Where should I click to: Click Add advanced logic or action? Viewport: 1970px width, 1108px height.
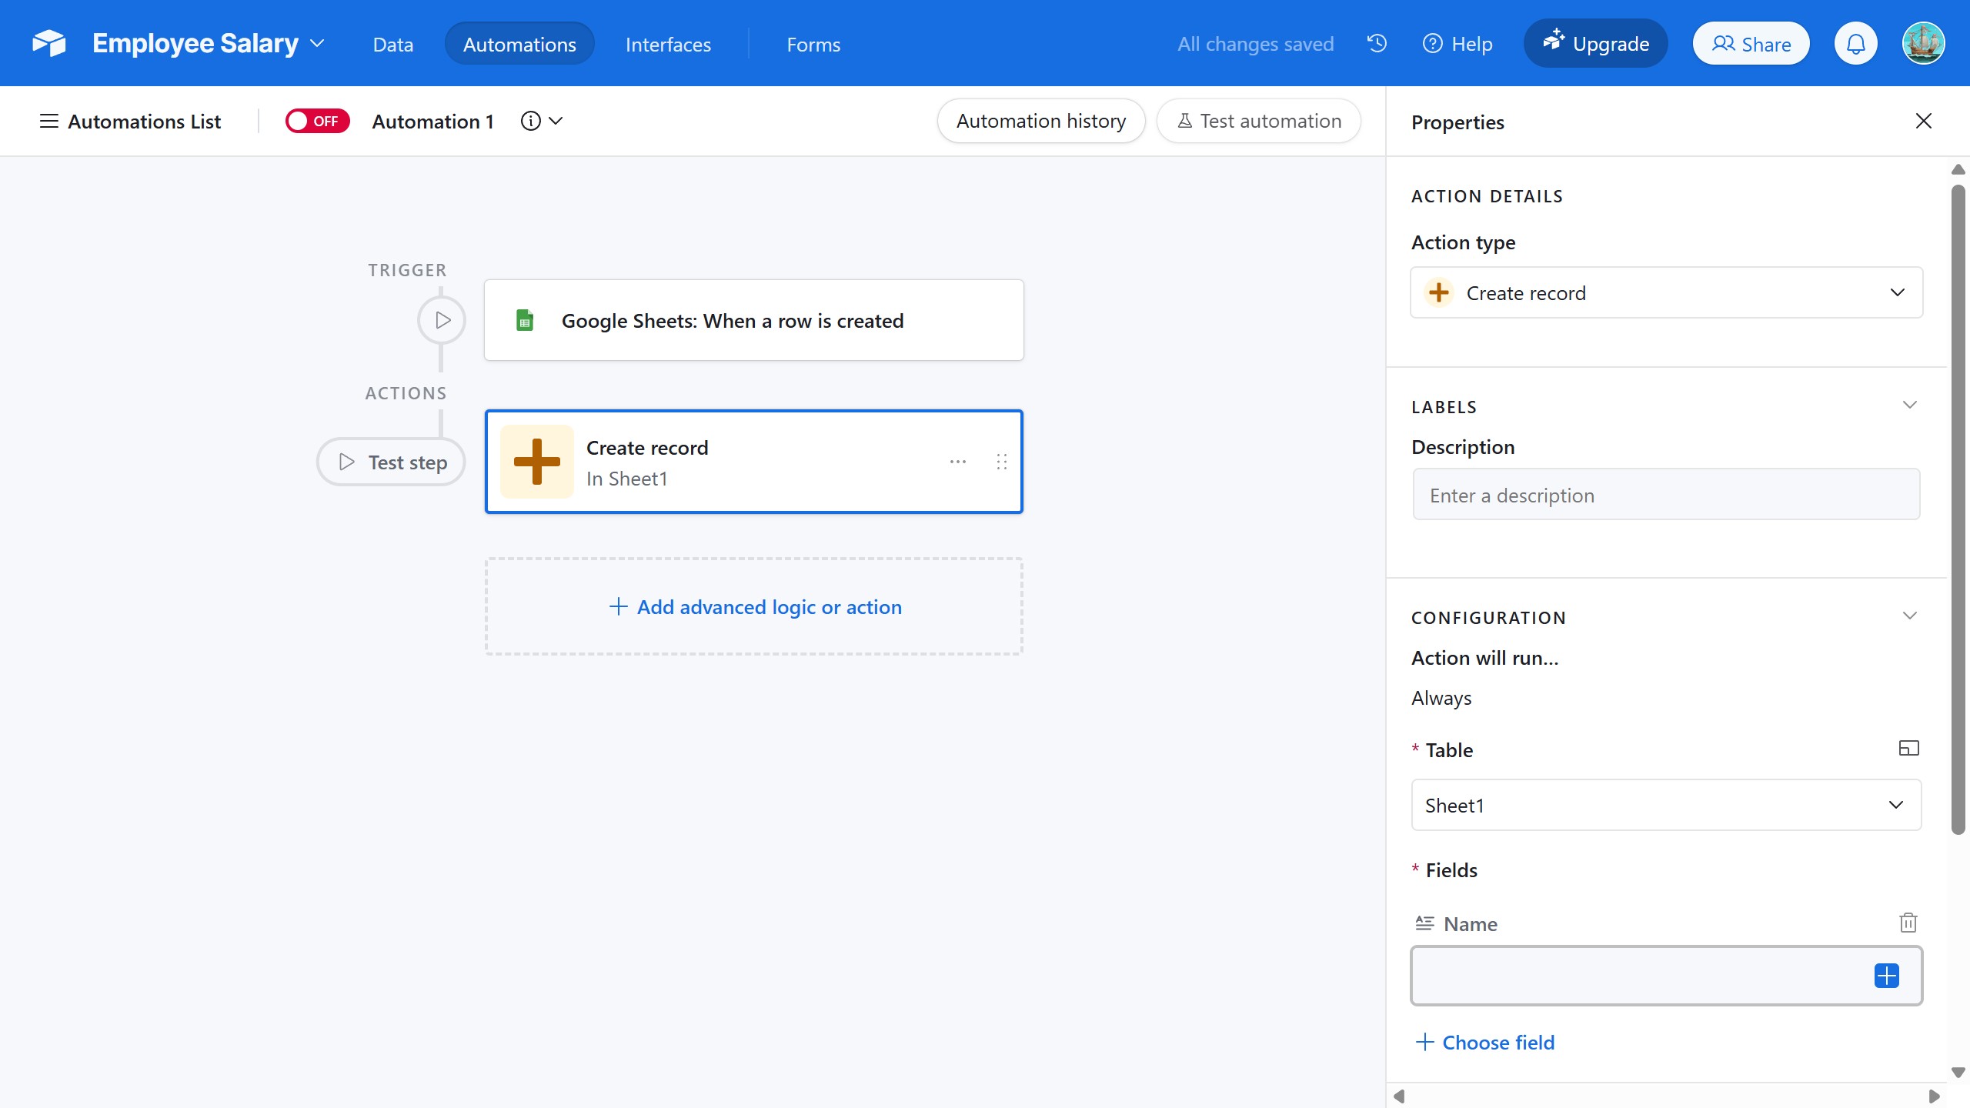[754, 606]
